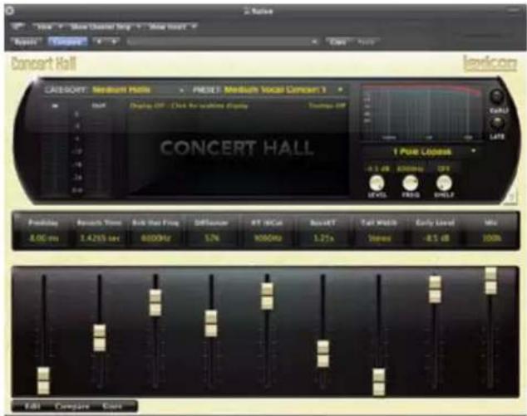527x416 pixels.
Task: Adjust the LEVEL filter knob
Action: (x=377, y=183)
